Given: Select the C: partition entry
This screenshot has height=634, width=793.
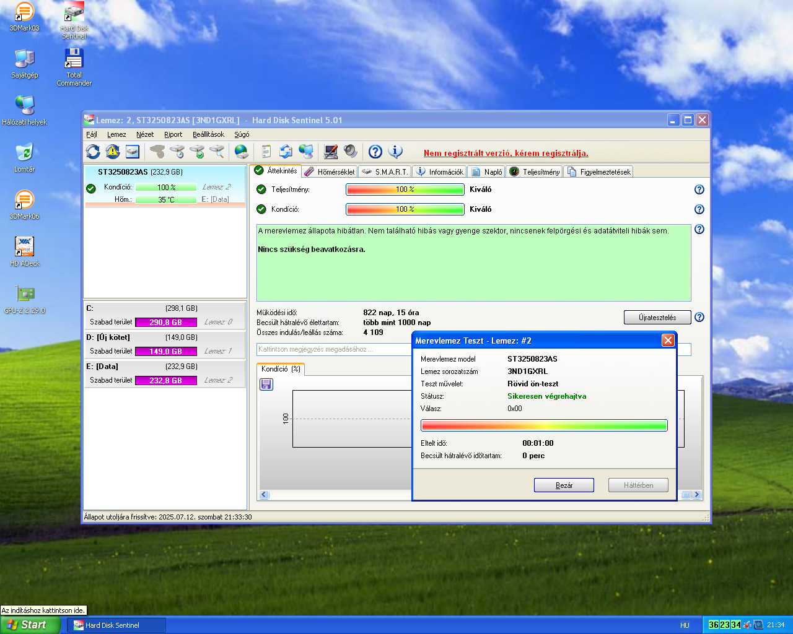Looking at the screenshot, I should (165, 315).
